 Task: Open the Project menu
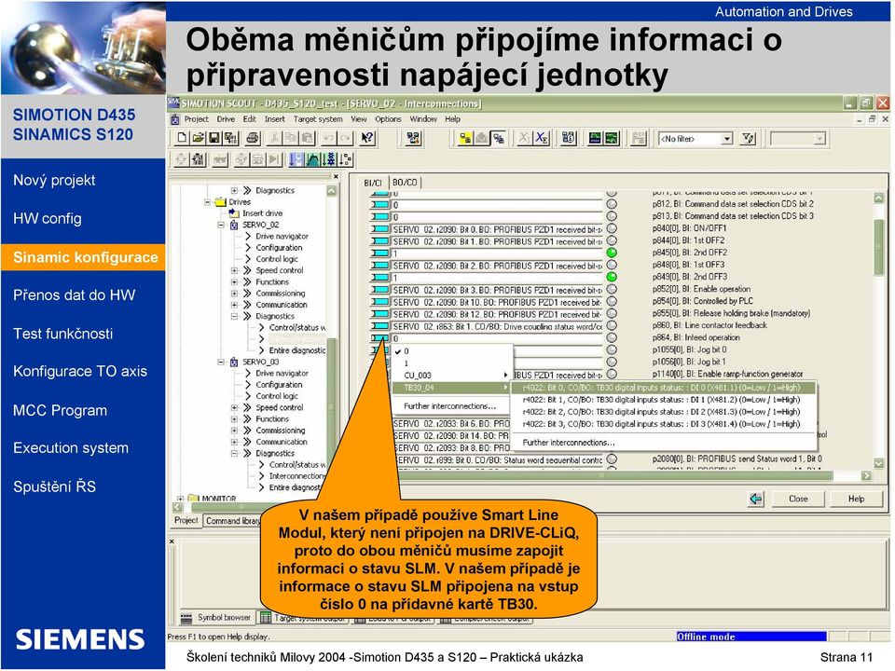197,119
